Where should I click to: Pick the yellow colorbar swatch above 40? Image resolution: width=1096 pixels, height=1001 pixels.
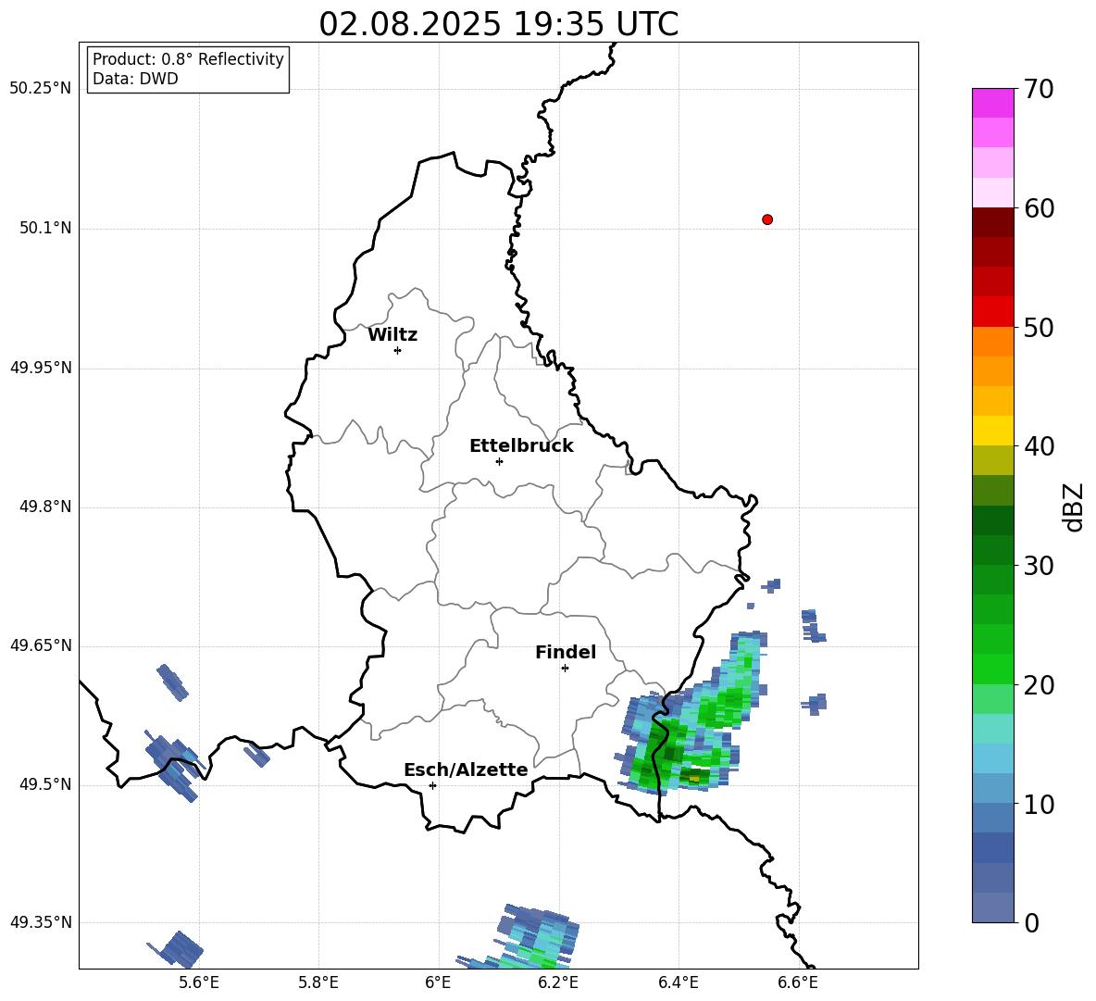point(992,431)
